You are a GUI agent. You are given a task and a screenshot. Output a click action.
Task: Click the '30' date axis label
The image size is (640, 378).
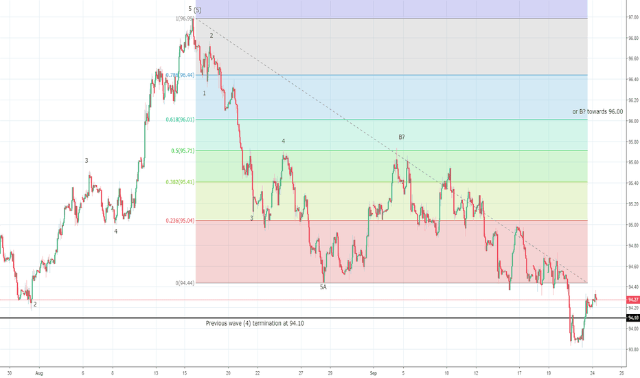coord(10,373)
